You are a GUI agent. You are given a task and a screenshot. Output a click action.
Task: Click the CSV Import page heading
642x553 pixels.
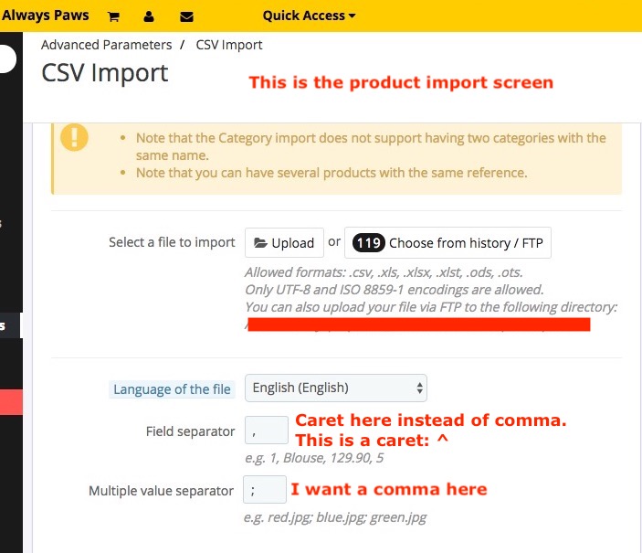(x=105, y=73)
